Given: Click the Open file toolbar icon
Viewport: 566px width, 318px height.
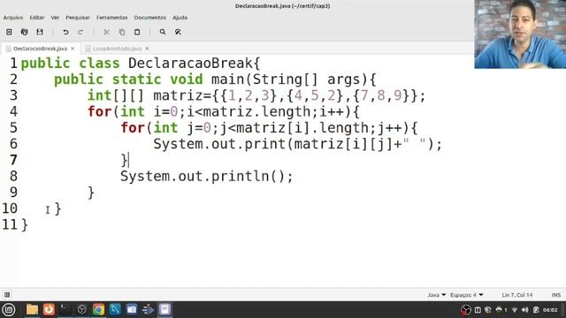Looking at the screenshot, I should (x=24, y=32).
